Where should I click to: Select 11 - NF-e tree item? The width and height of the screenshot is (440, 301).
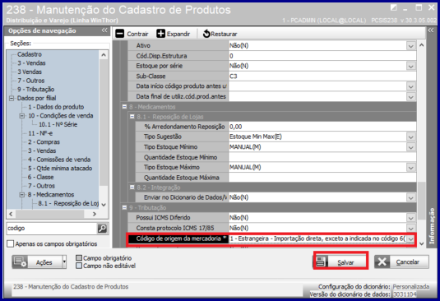pyautogui.click(x=39, y=133)
